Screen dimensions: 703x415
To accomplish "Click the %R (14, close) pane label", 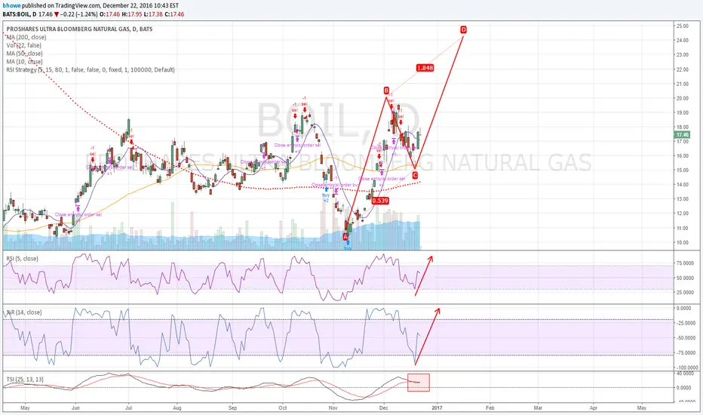I will 24,312.
